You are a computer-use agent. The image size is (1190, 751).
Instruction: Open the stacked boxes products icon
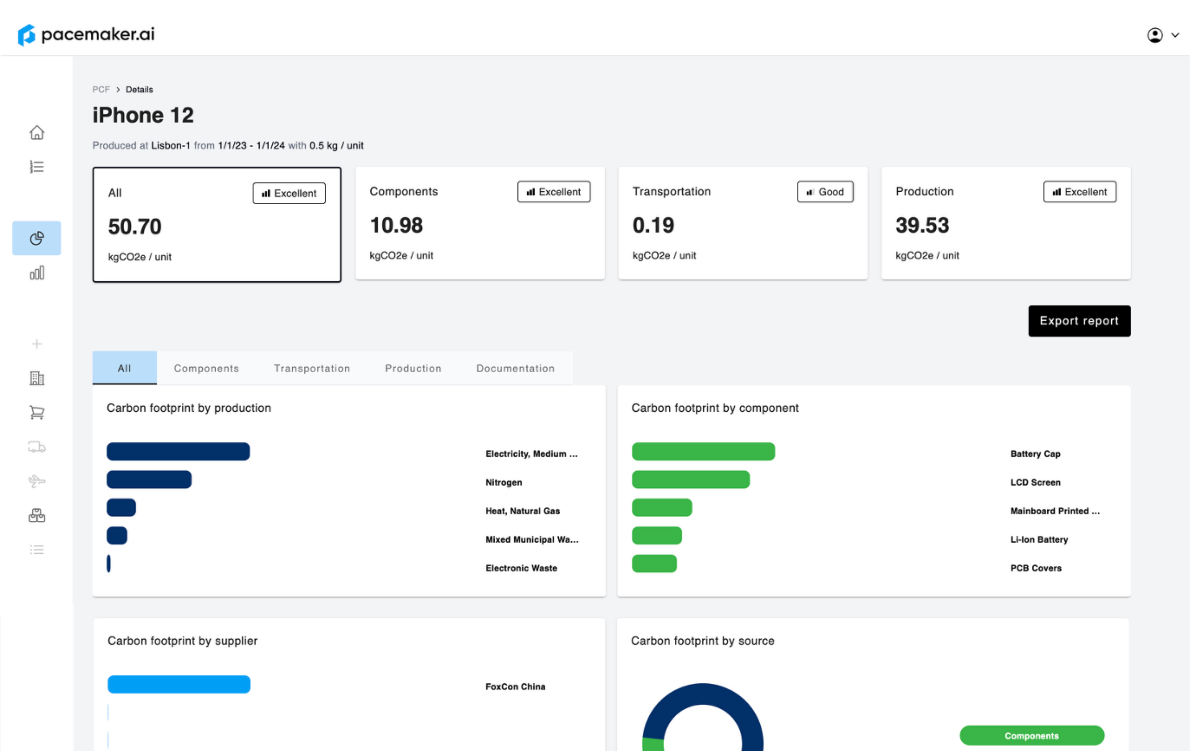37,516
